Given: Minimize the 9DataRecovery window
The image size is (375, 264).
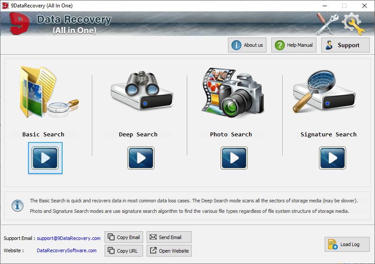Looking at the screenshot, I should tap(325, 6).
